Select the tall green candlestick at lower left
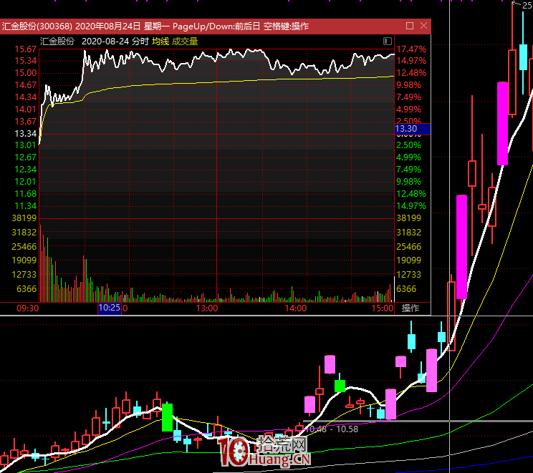This screenshot has height=473, width=533. coord(168,416)
